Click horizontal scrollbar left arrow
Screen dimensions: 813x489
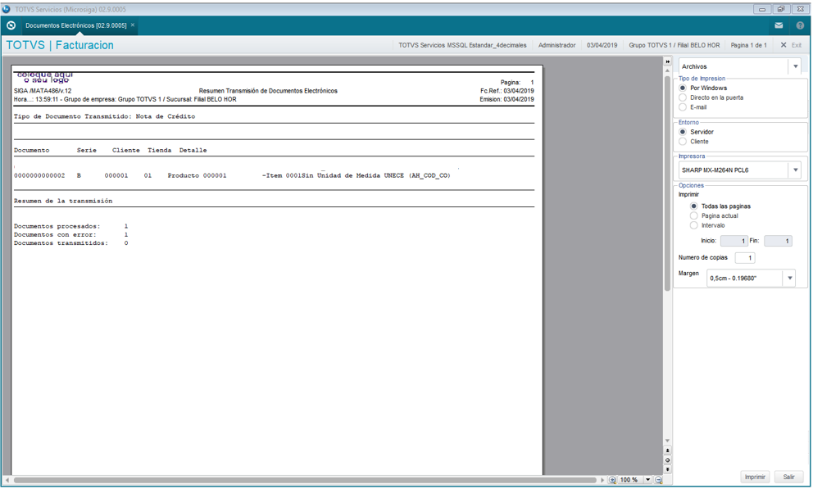(x=7, y=480)
